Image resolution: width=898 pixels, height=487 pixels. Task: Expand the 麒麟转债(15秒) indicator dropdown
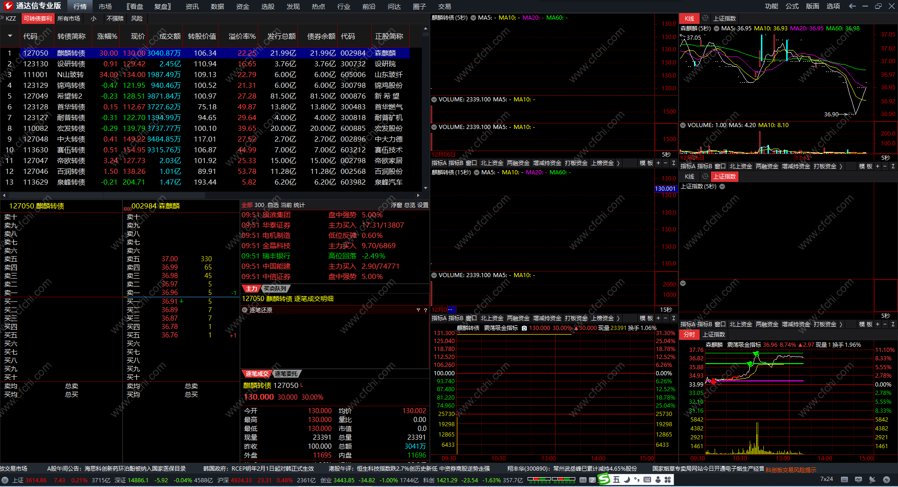(477, 172)
